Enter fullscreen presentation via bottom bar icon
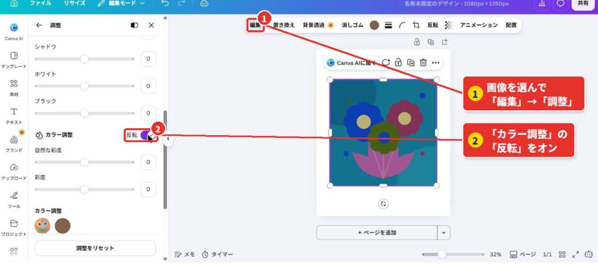Screen dimensions: 598x270 575,254
